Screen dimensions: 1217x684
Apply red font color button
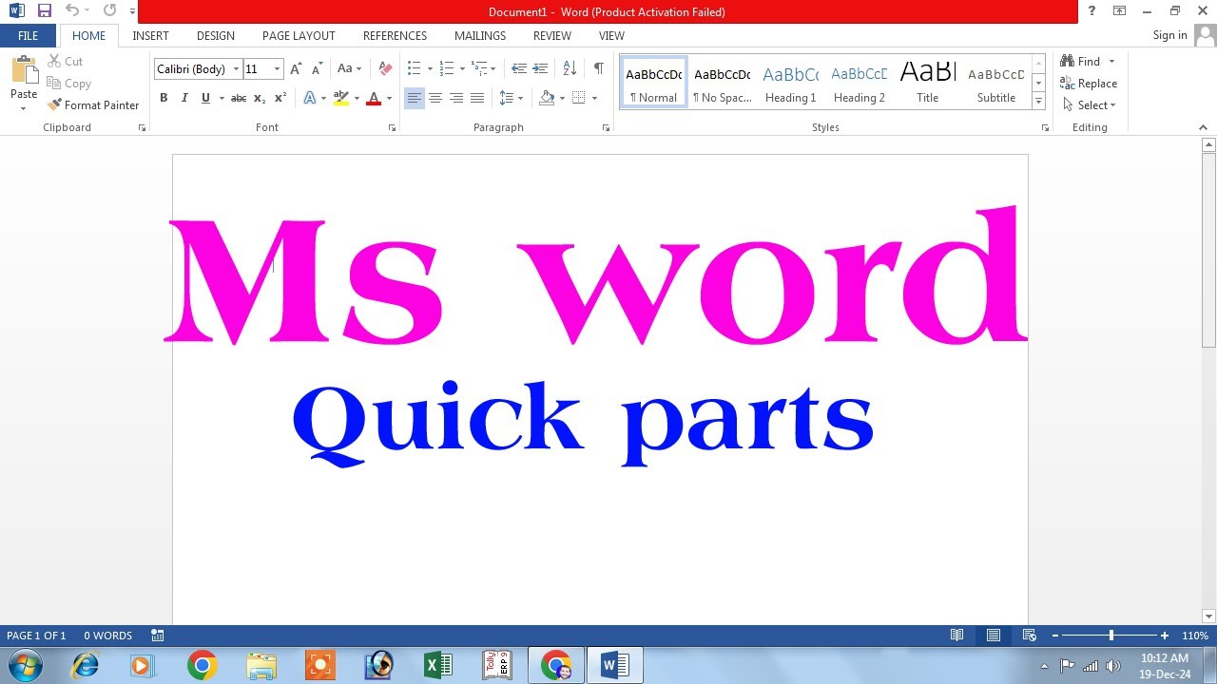coord(374,98)
